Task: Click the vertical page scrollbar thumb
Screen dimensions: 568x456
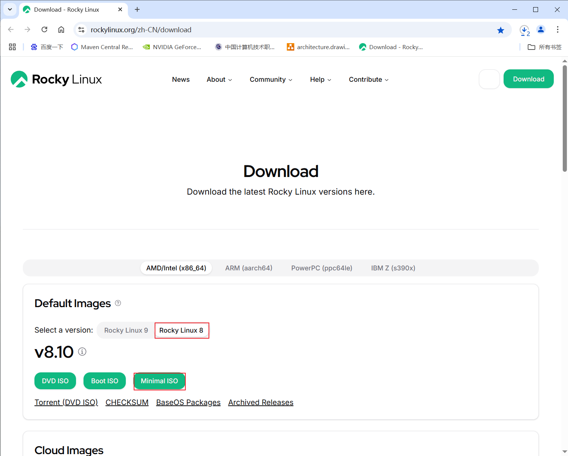Action: 565,118
